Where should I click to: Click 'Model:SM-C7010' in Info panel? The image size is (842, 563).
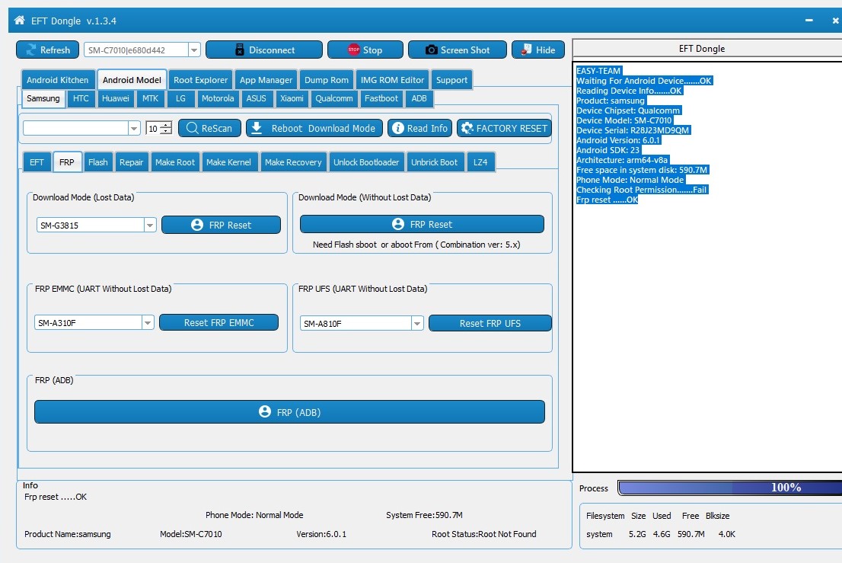pos(190,534)
